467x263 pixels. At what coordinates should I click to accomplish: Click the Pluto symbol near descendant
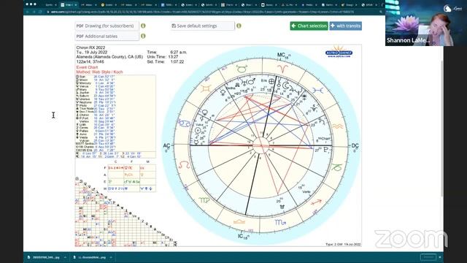point(326,150)
